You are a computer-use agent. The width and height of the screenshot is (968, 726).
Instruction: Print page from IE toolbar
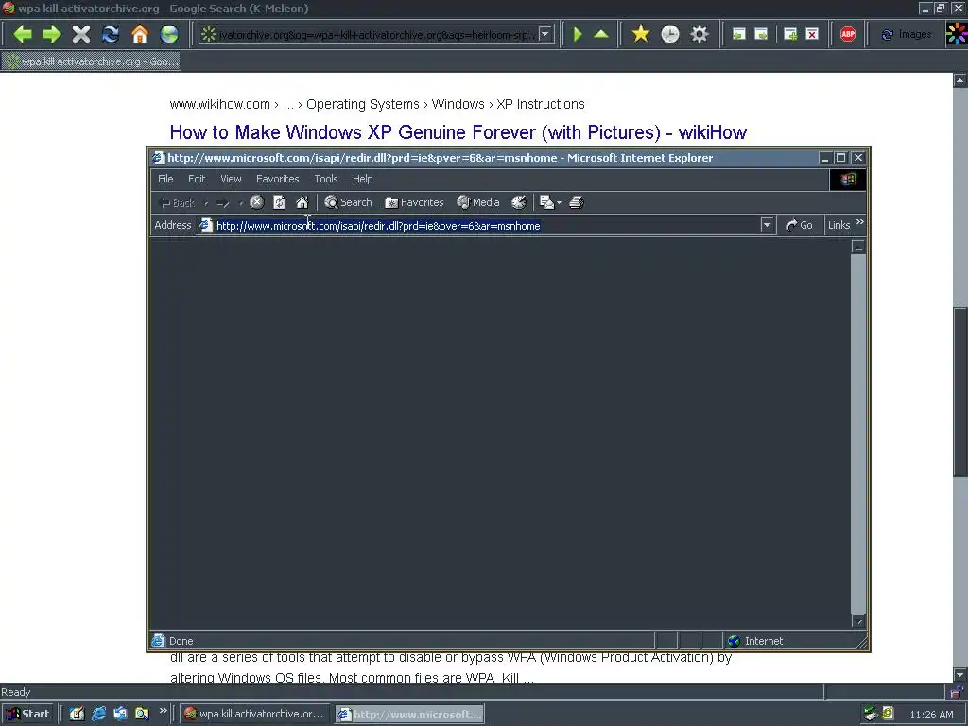tap(576, 202)
